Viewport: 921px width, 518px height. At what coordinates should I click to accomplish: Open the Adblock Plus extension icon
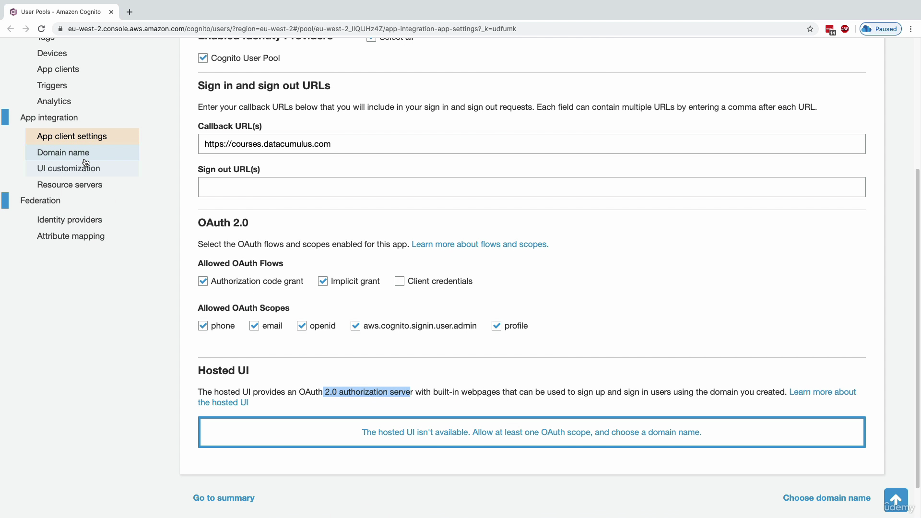[845, 29]
